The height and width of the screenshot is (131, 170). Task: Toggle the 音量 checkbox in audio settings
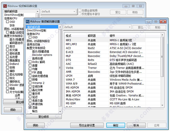[x=30, y=65]
